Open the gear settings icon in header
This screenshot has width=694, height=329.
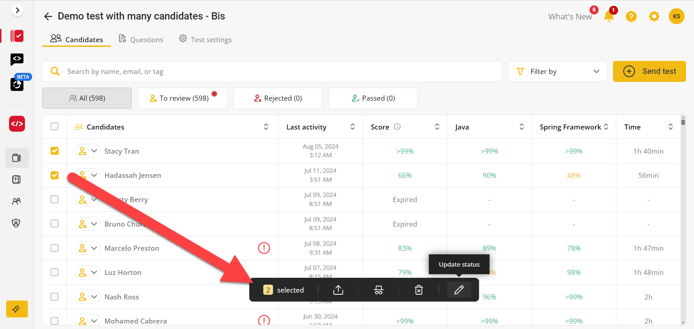[654, 16]
